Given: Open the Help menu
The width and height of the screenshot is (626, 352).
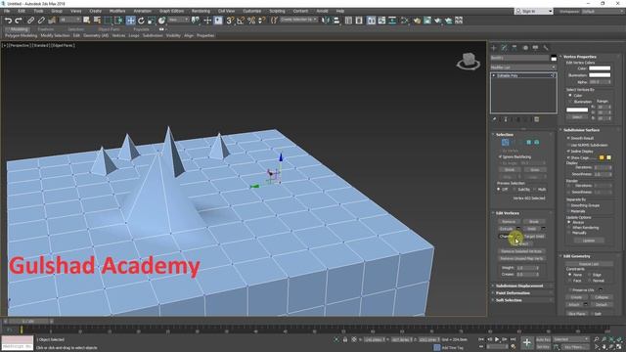Looking at the screenshot, I should (340, 11).
